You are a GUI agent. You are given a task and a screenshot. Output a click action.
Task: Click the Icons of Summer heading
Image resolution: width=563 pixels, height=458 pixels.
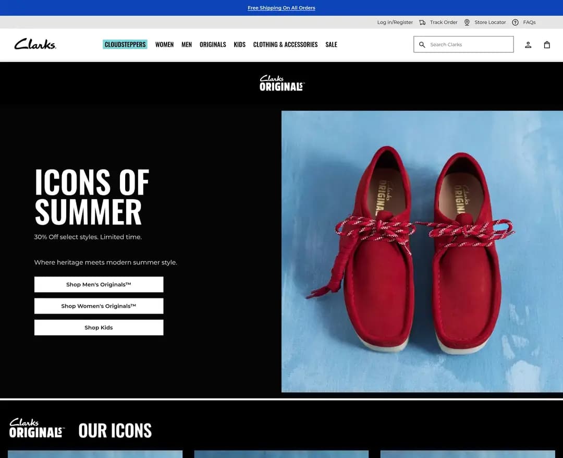(x=92, y=197)
